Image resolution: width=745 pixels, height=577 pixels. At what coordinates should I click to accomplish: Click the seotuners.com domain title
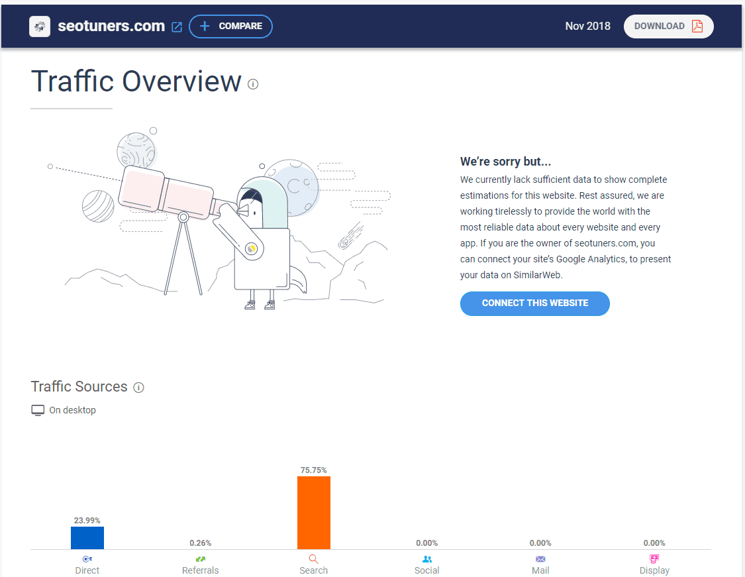point(111,26)
